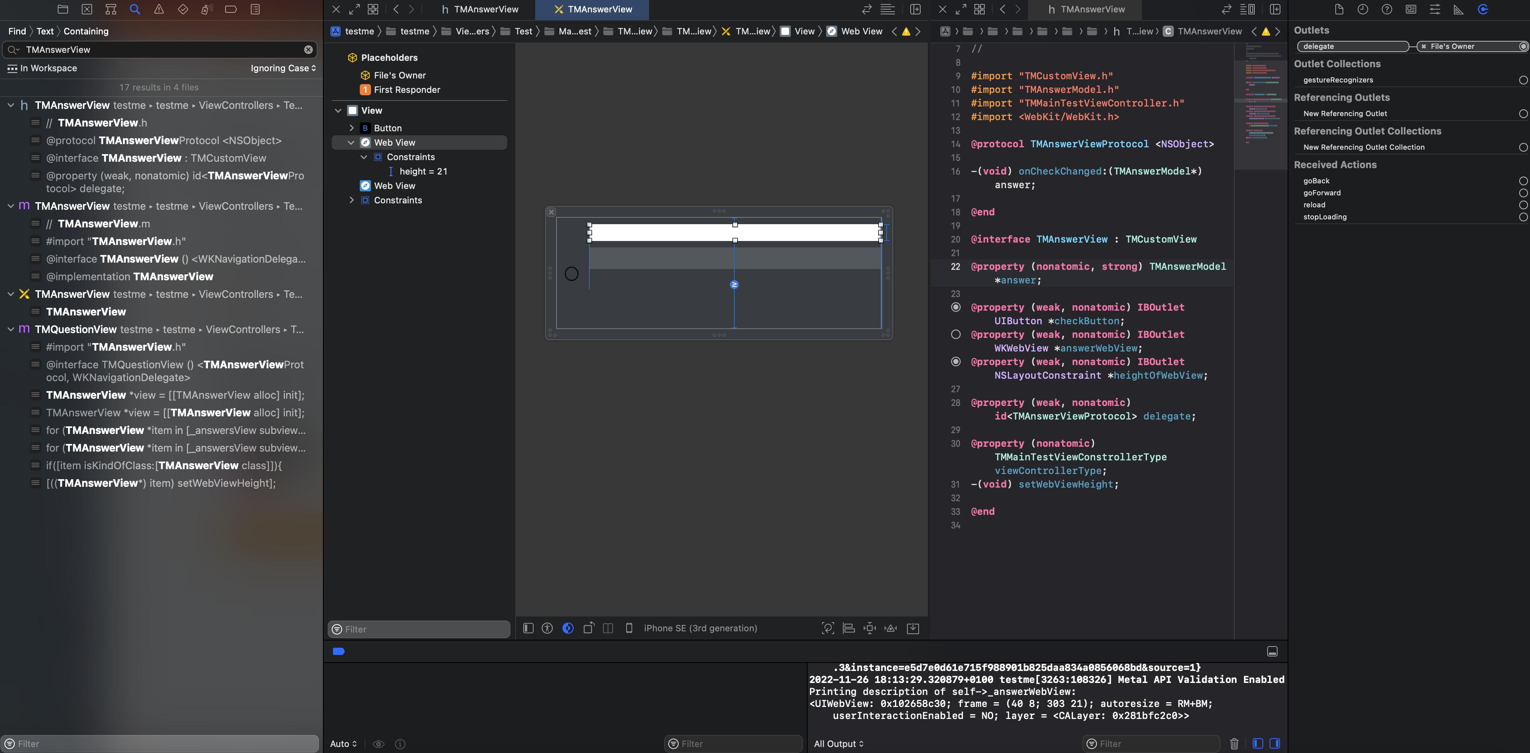This screenshot has height=753, width=1530.
Task: Collapse TMQuestionView search results
Action: pyautogui.click(x=11, y=330)
